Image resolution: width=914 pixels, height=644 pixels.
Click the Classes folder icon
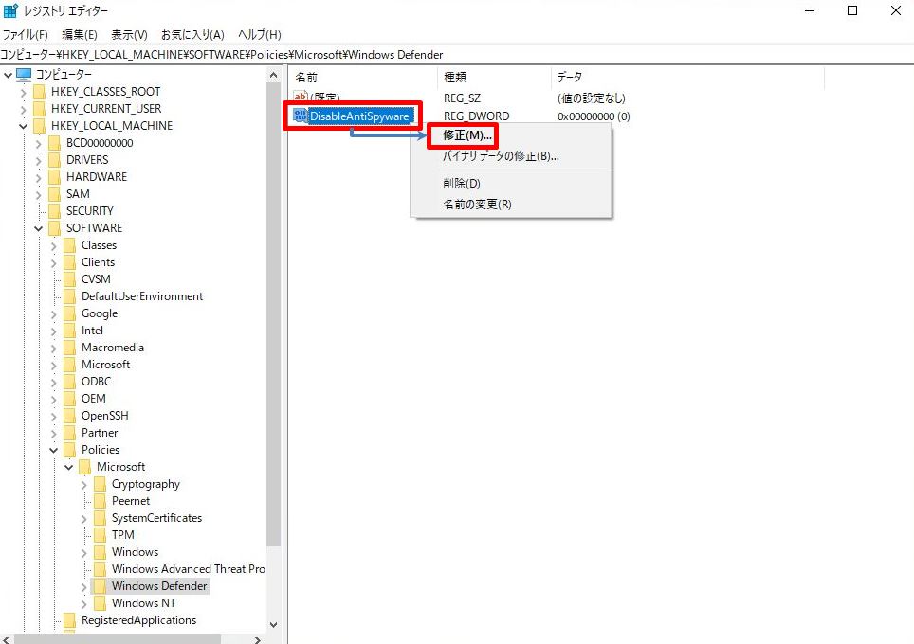point(70,245)
